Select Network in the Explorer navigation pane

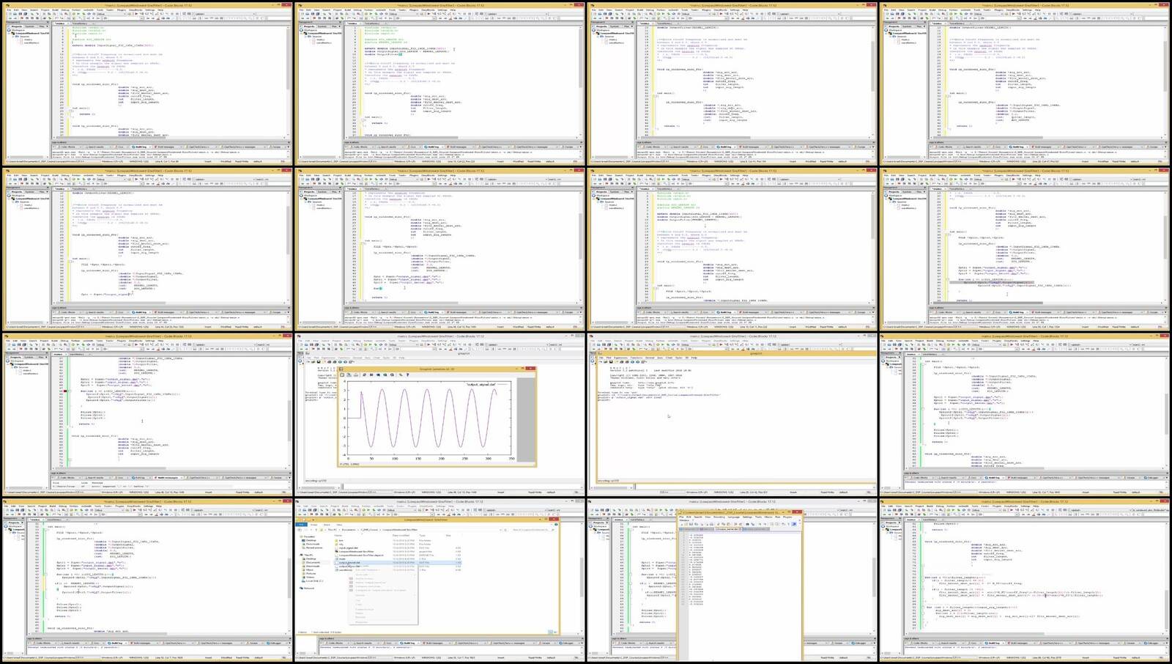309,588
